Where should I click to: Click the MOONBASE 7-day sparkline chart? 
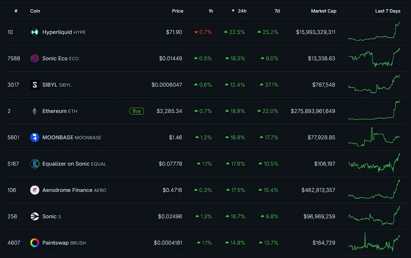(374, 137)
